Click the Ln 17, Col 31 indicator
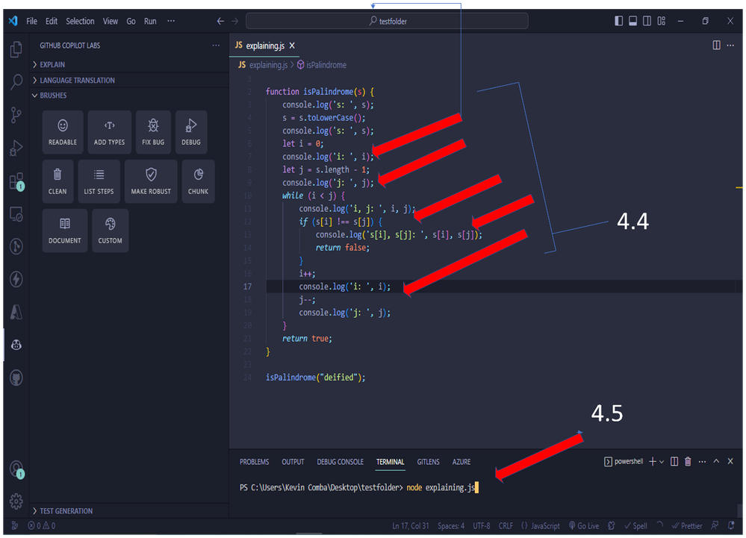Image resolution: width=746 pixels, height=538 pixels. (411, 525)
